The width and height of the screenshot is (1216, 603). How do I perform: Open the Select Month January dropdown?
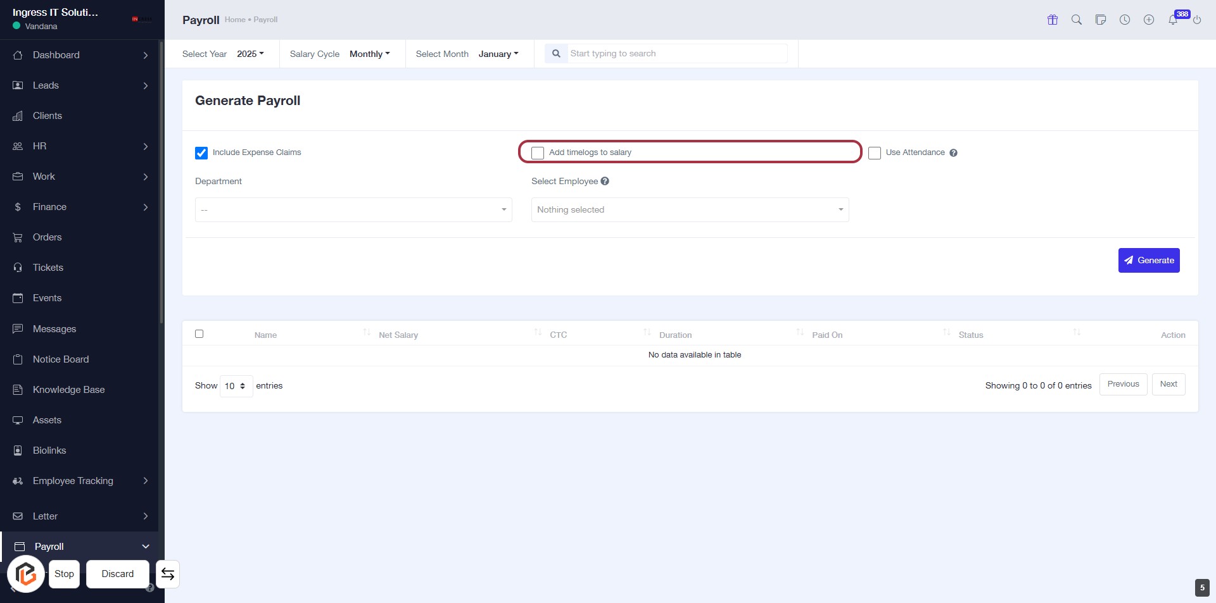click(x=498, y=54)
